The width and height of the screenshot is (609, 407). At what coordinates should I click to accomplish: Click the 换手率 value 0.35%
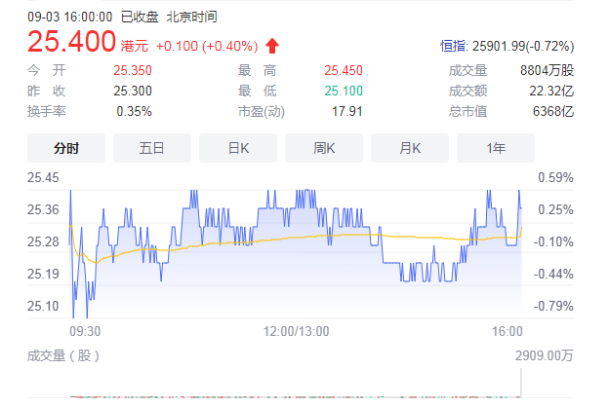click(x=134, y=112)
